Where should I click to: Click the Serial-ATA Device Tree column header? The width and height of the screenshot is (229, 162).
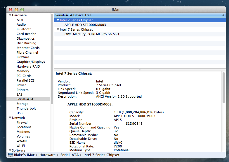coord(140,15)
